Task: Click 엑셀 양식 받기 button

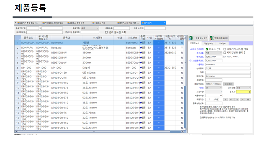Action: 198,38
